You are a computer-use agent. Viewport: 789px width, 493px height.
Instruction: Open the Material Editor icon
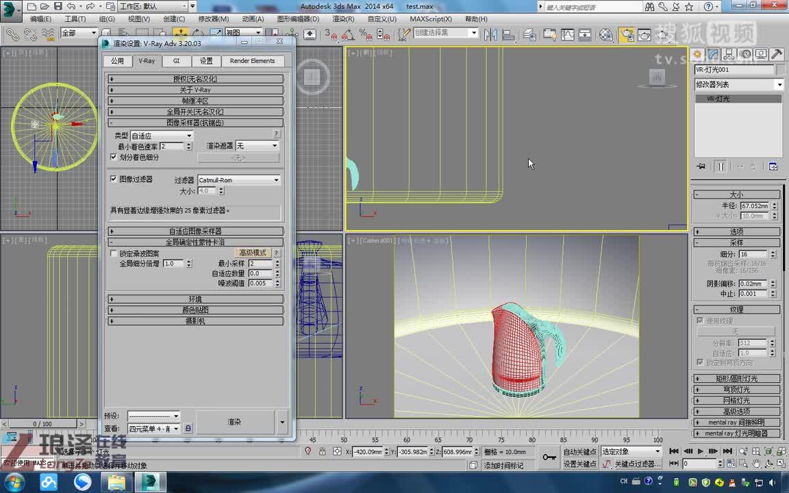coord(607,34)
